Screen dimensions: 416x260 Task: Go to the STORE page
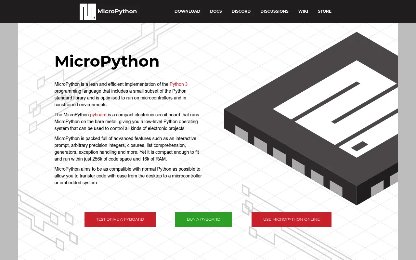coord(325,11)
